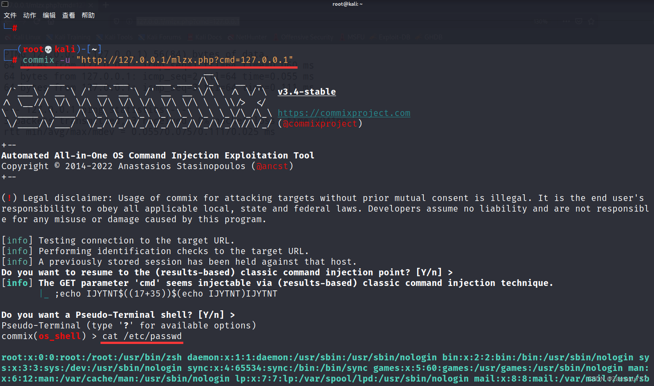Click "Pseudo-Terminal (type '?' for available options)" line
Viewport: 654px width, 386px height.
click(129, 325)
